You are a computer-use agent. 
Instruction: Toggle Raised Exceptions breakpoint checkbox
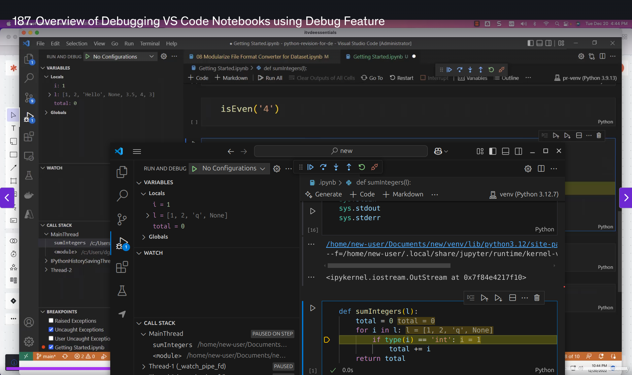[51, 320]
